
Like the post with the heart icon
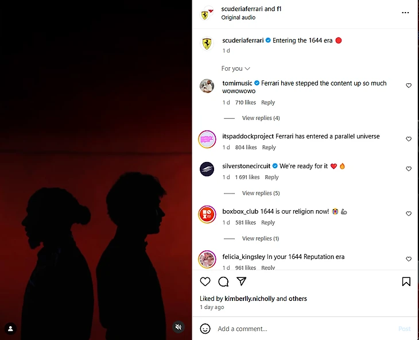[x=205, y=281]
